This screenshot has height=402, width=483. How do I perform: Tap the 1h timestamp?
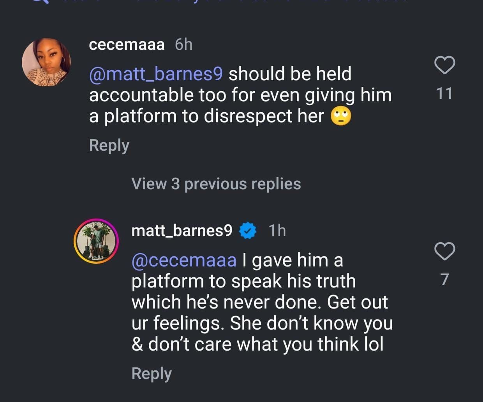pos(277,231)
